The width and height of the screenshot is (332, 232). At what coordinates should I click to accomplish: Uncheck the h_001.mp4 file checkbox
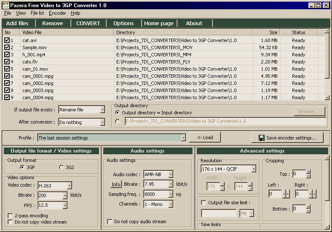(7, 55)
